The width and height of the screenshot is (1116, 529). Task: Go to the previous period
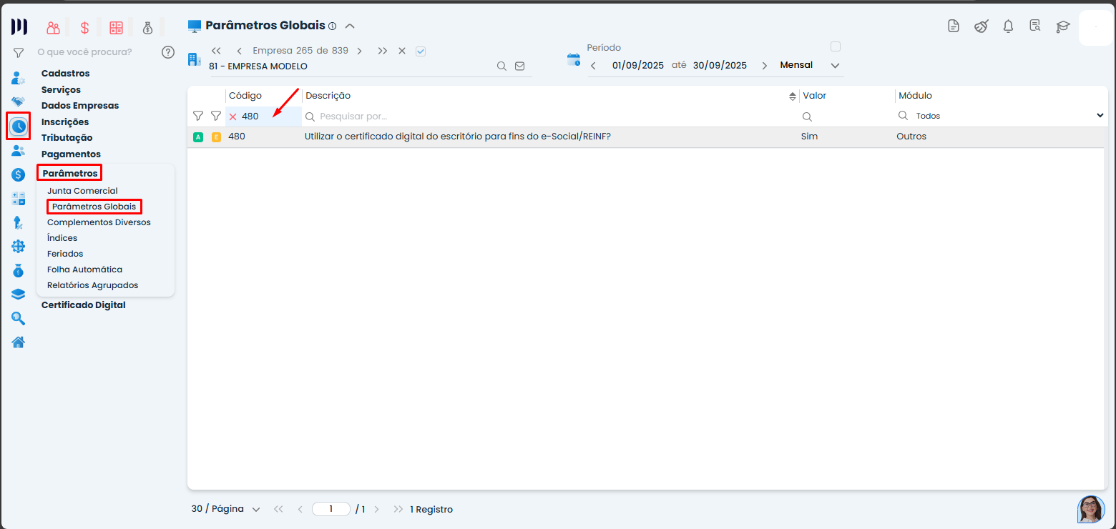click(593, 66)
